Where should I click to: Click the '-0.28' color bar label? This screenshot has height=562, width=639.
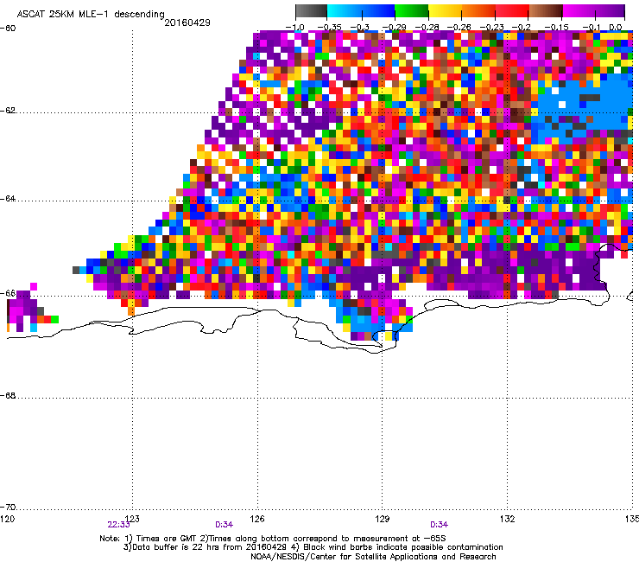pos(427,28)
